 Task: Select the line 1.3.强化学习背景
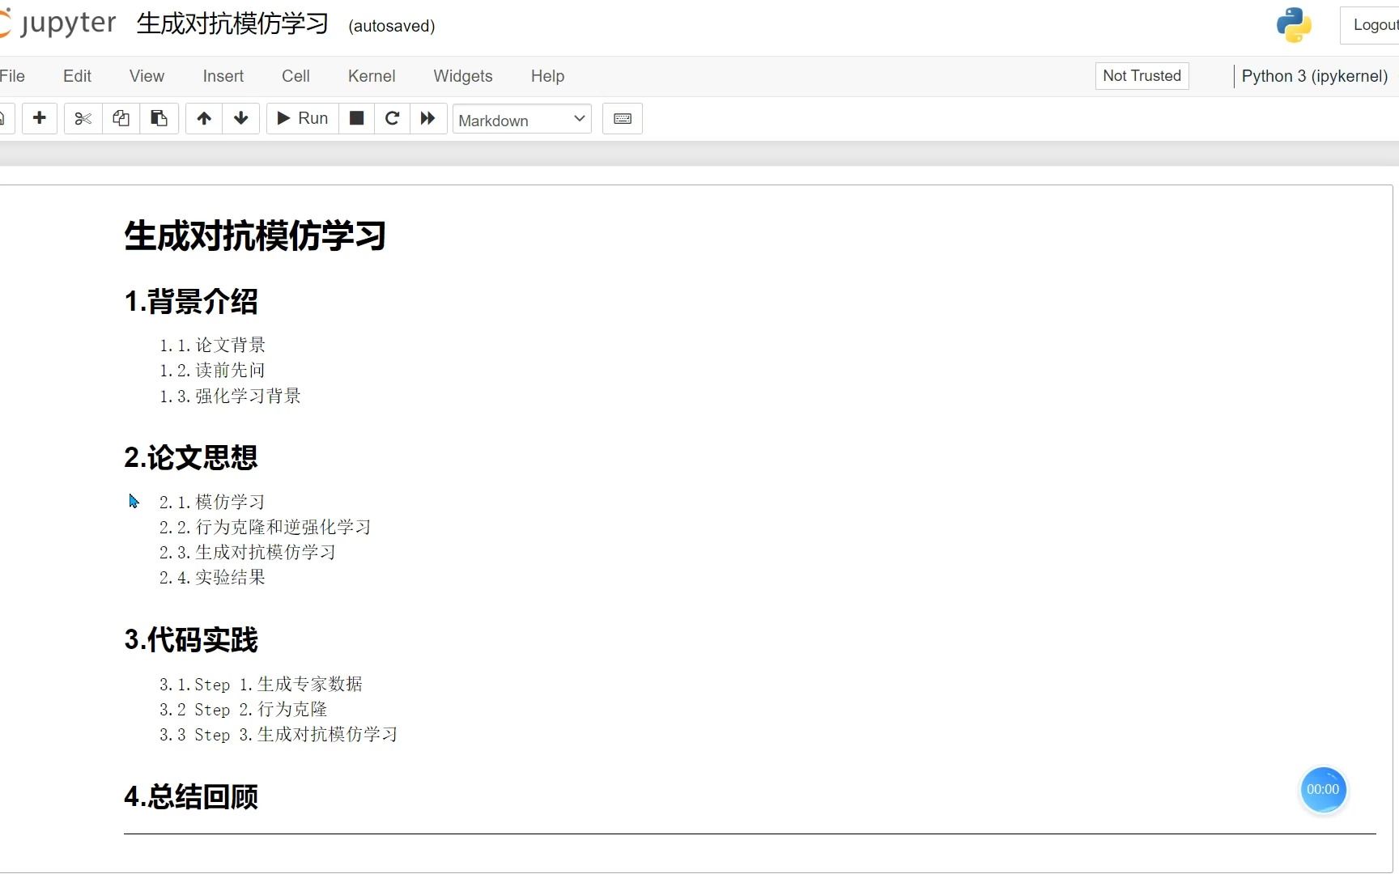[230, 397]
